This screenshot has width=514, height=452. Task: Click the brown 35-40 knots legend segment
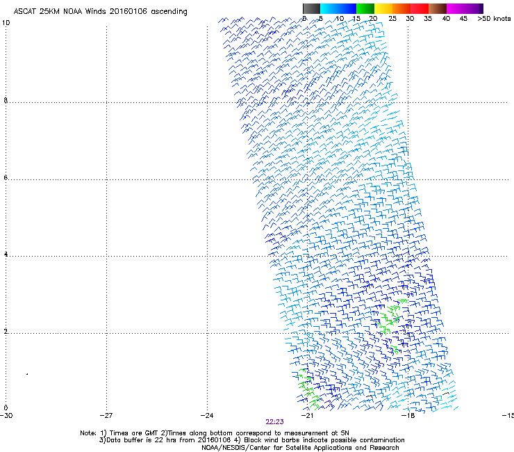point(438,8)
